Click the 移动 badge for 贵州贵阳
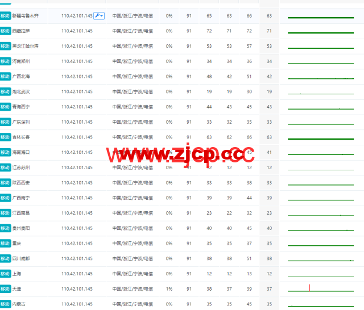Image resolution: width=364 pixels, height=310 pixels. [x=5, y=228]
